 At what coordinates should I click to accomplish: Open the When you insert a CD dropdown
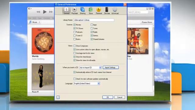pos(90,68)
